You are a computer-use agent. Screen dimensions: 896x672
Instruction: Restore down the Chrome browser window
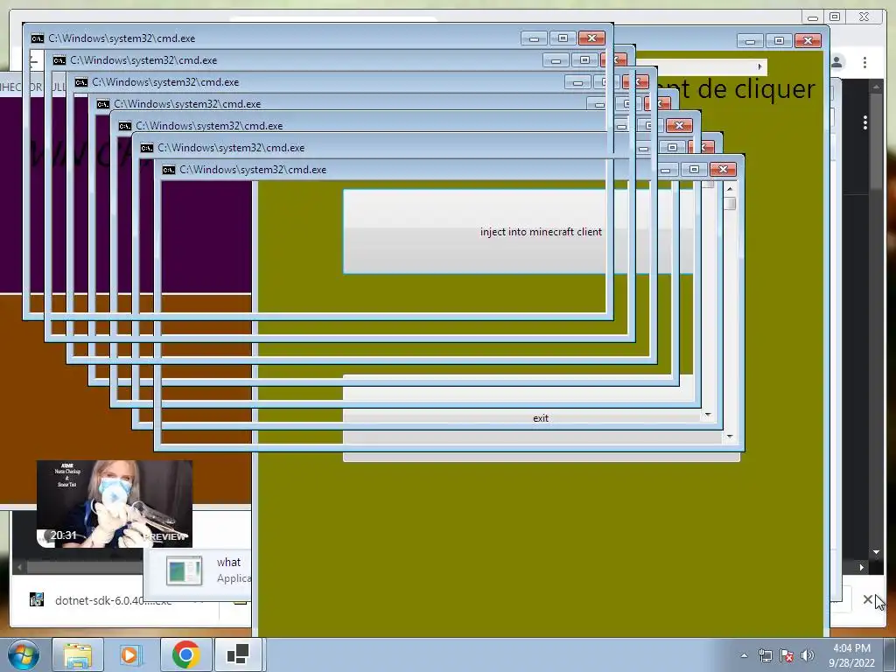(x=835, y=17)
